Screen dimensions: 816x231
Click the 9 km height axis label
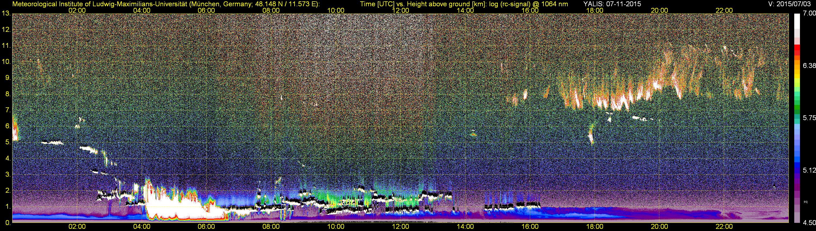(8, 78)
